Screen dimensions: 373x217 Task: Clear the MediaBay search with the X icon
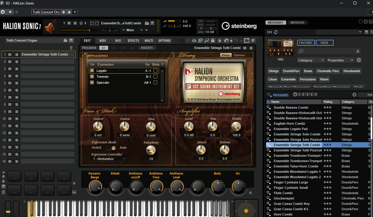point(358,51)
